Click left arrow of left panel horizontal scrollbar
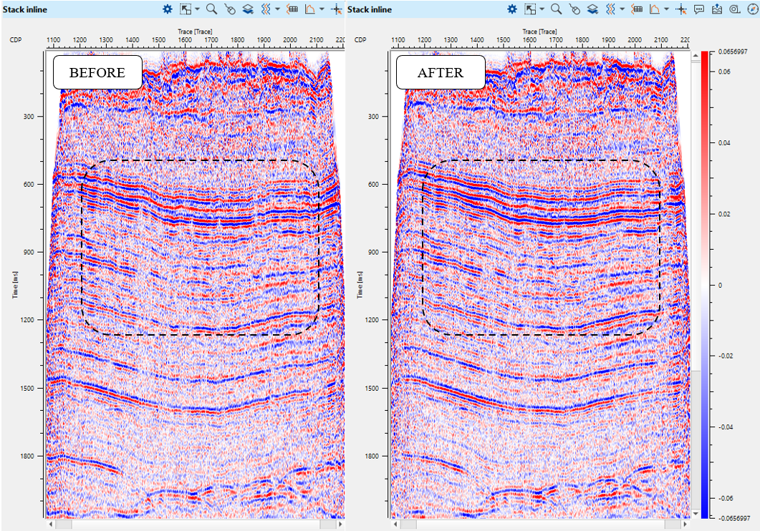This screenshot has height=531, width=760. 52,525
